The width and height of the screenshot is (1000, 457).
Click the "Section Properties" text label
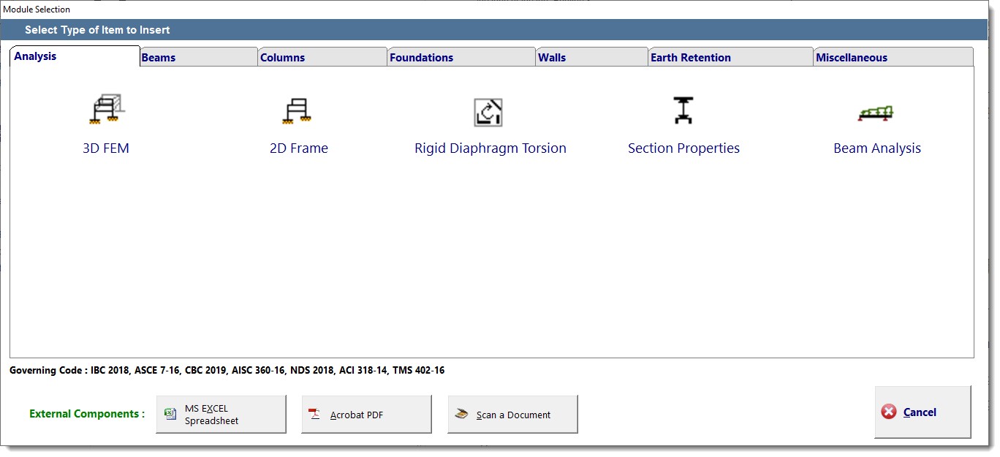pyautogui.click(x=683, y=148)
